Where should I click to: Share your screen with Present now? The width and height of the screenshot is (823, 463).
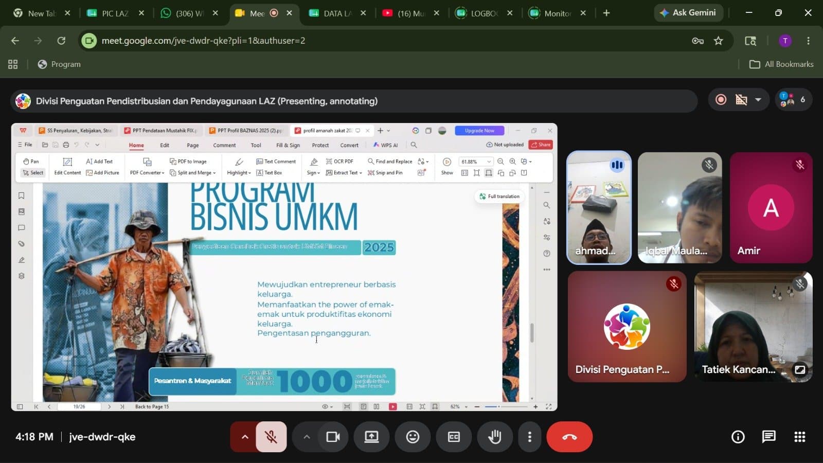[x=371, y=437]
